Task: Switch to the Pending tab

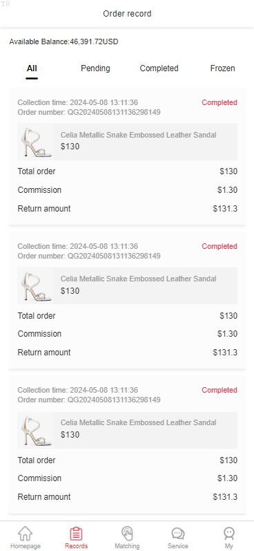Action: (95, 68)
